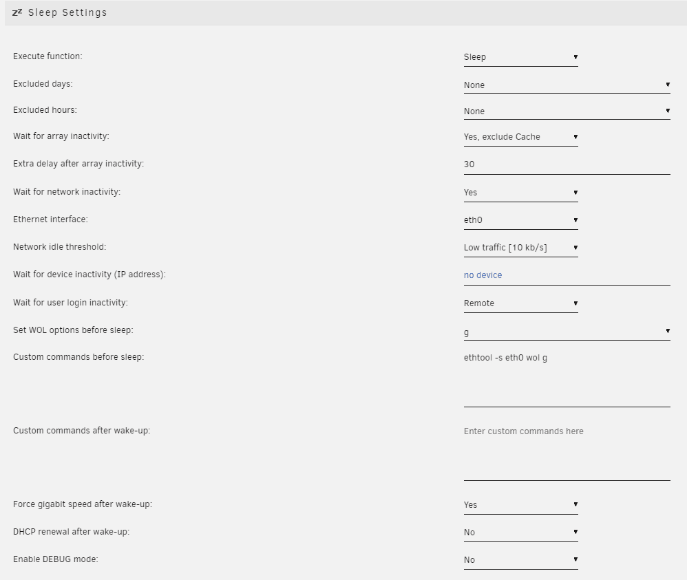This screenshot has width=687, height=580.
Task: Select the Ethernet interface eth0 dropdown
Action: (521, 220)
